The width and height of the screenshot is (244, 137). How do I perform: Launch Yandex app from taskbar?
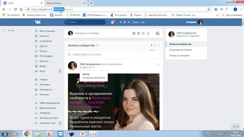[49, 134]
